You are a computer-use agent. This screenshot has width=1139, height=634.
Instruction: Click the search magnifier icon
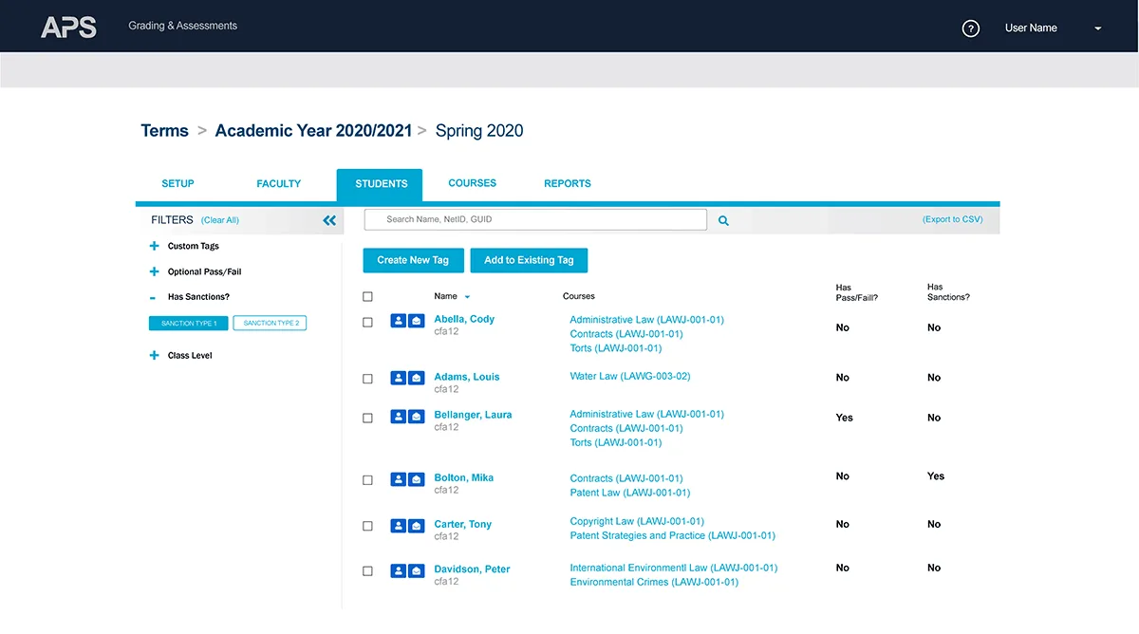(723, 220)
